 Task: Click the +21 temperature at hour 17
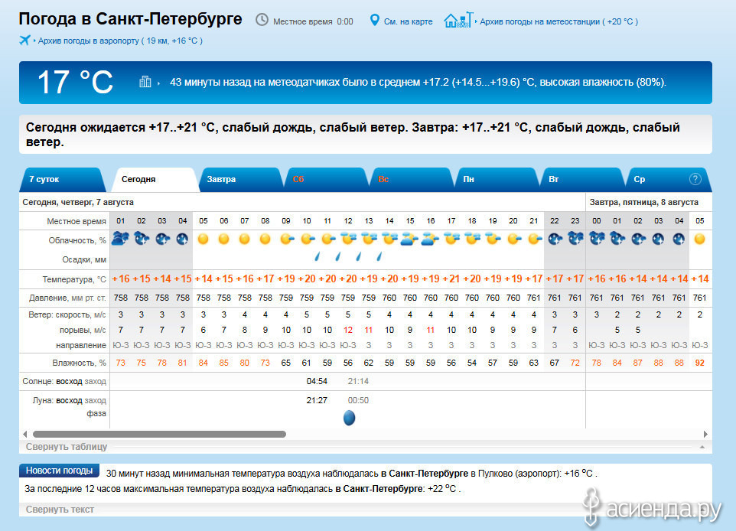451,279
